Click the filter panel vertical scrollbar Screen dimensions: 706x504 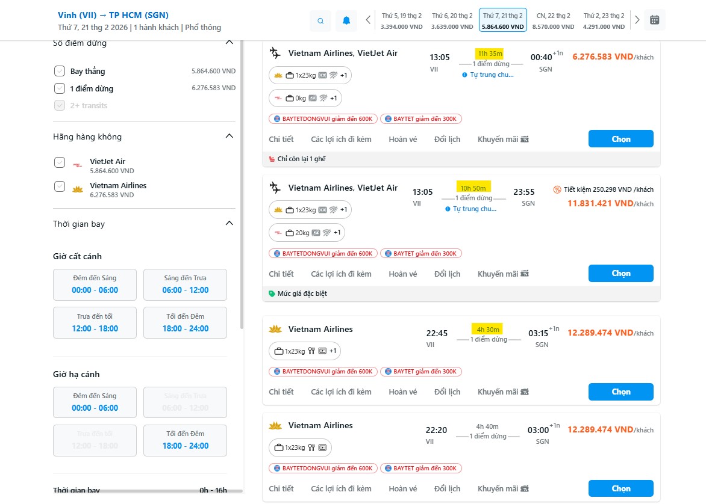(x=242, y=180)
